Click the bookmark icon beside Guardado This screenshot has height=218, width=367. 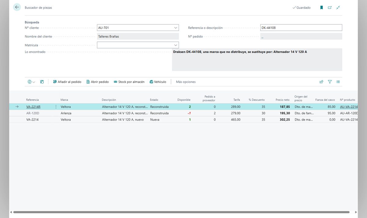(321, 8)
